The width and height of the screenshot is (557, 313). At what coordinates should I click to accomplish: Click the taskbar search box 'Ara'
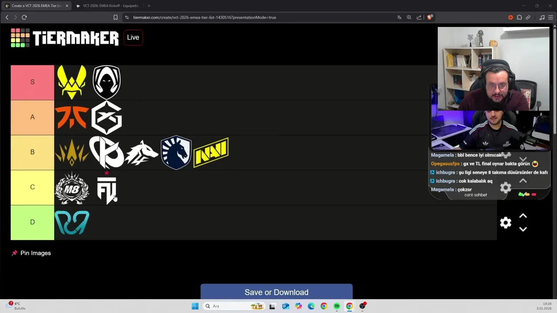click(234, 306)
